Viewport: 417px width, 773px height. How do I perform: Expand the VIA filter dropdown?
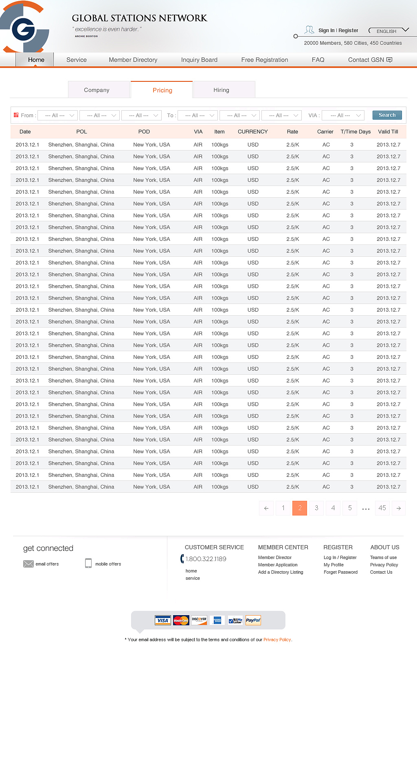pyautogui.click(x=343, y=116)
